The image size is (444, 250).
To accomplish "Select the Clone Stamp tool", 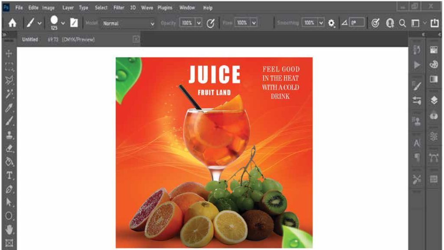I will [x=10, y=135].
